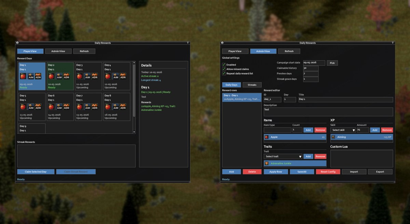
Task: Click the red Reset Config button
Action: coord(328,172)
